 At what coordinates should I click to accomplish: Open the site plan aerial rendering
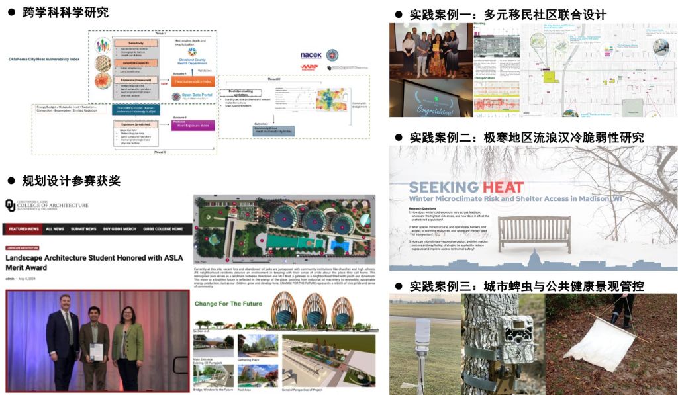tap(285, 228)
